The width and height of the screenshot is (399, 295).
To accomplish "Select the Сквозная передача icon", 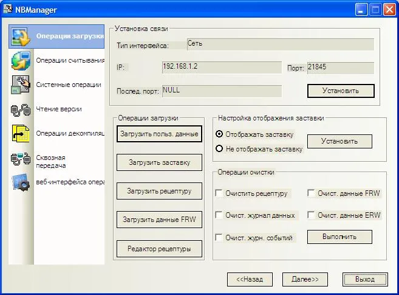I will click(21, 159).
